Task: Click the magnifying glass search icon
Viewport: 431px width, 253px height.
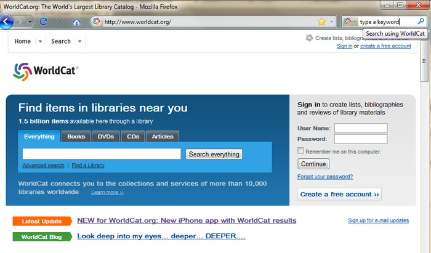Action: (421, 21)
